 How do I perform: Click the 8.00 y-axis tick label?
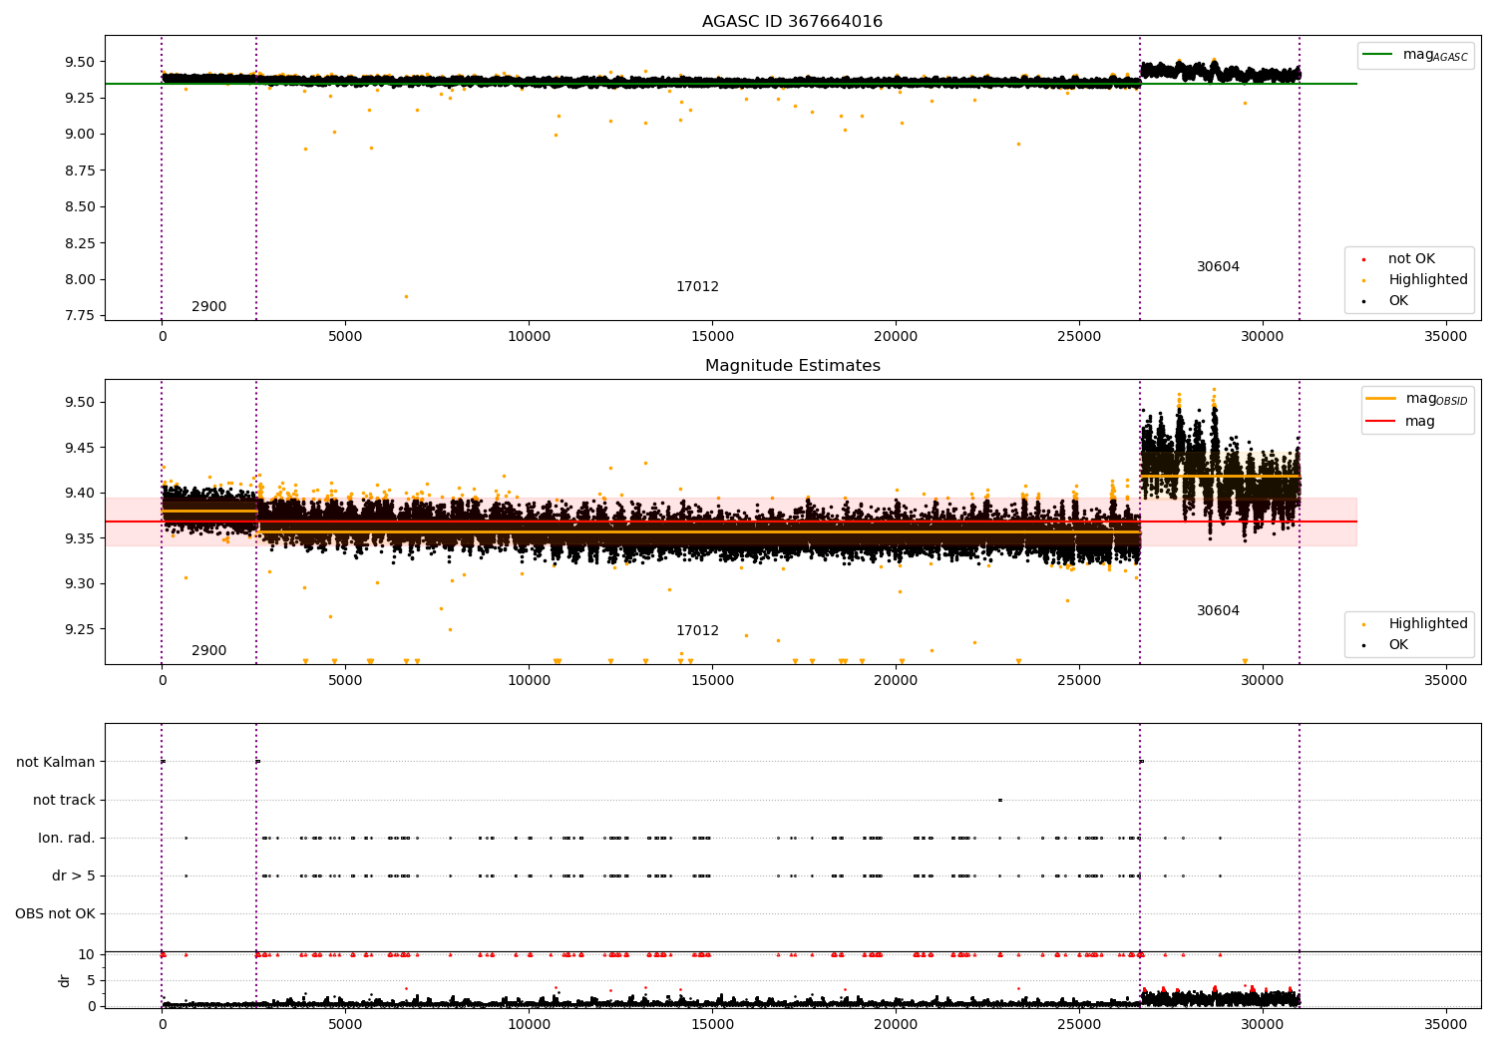pos(79,280)
